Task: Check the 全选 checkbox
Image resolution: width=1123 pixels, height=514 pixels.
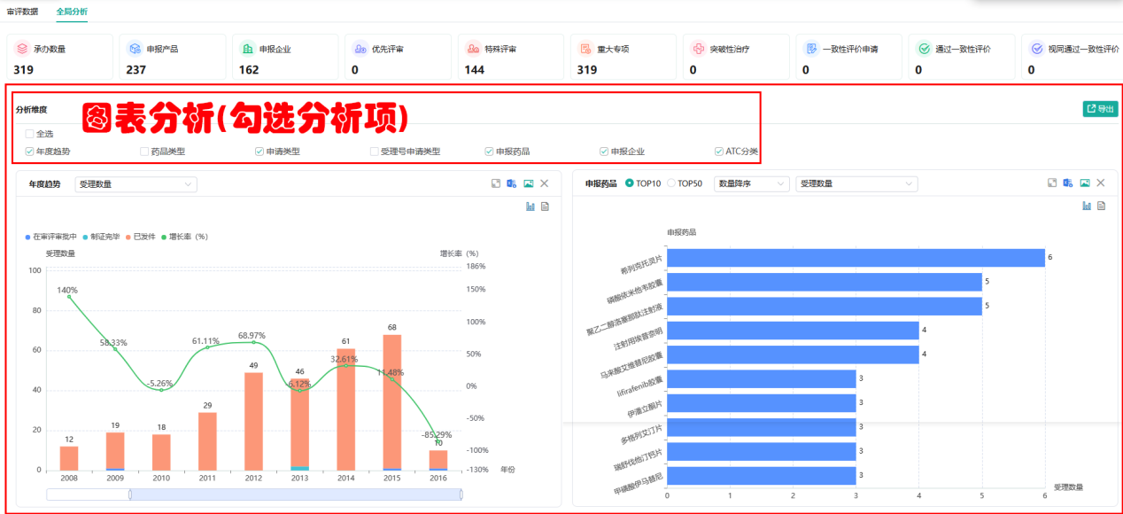Action: (30, 134)
